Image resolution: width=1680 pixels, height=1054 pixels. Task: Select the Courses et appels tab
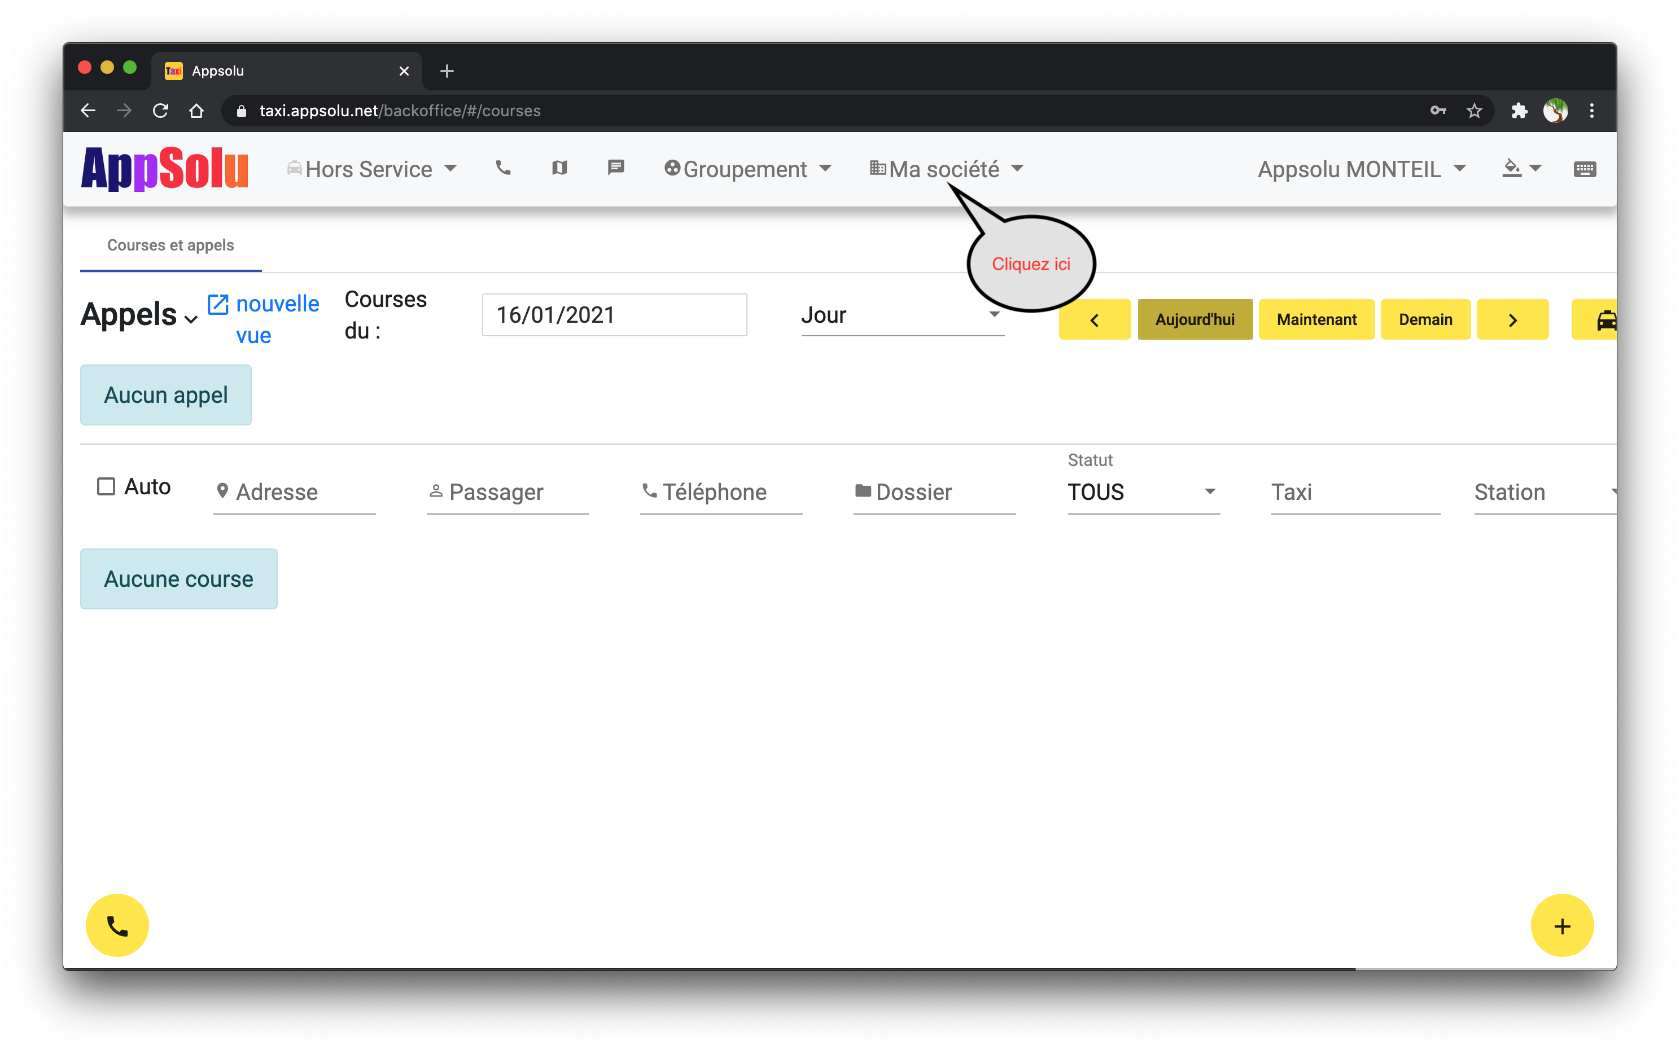[170, 245]
